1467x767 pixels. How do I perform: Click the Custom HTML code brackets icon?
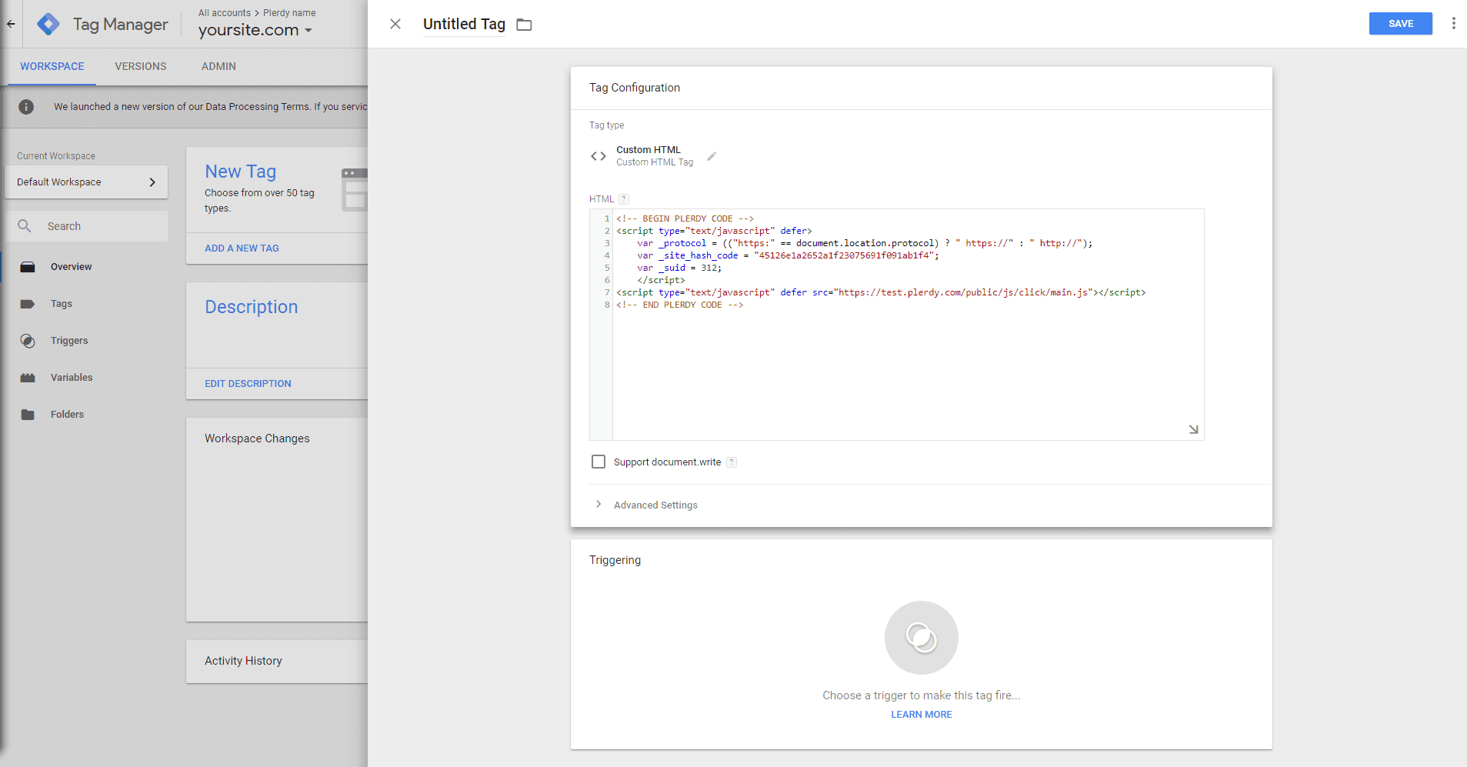click(x=598, y=156)
